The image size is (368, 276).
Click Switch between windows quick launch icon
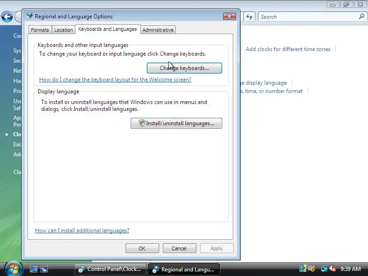44,269
